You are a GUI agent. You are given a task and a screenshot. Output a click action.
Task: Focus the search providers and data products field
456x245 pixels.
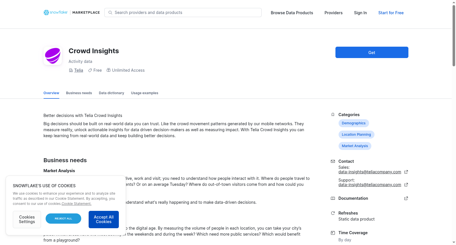click(x=183, y=13)
